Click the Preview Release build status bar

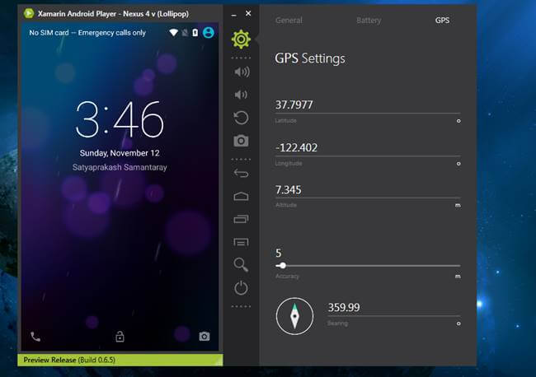pyautogui.click(x=120, y=360)
